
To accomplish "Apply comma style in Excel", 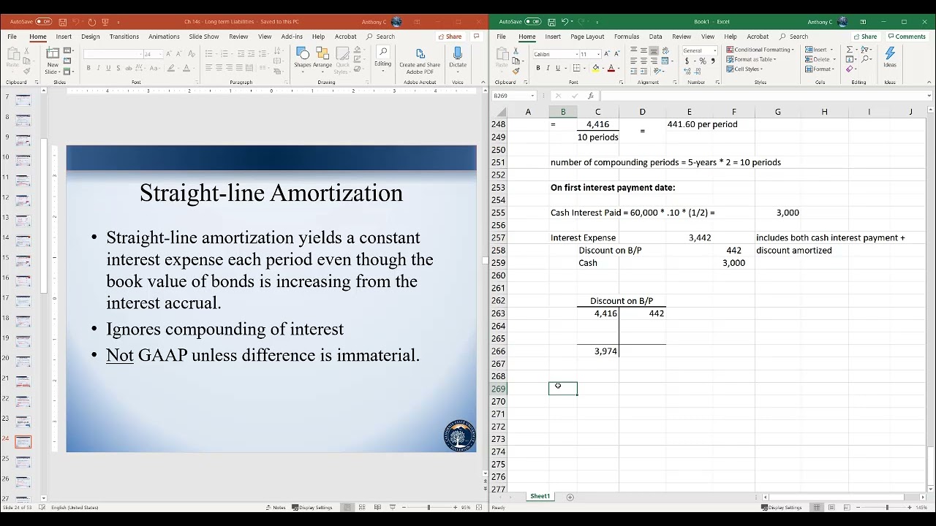I will [x=712, y=61].
